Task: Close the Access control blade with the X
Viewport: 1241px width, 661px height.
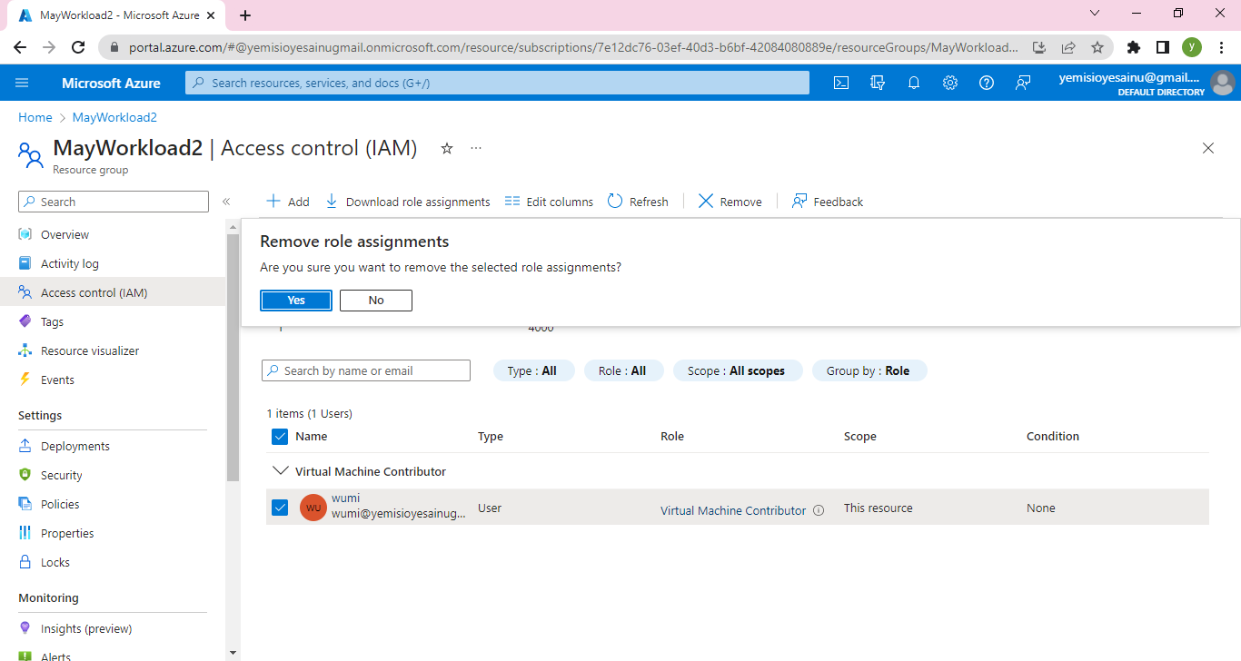Action: point(1208,148)
